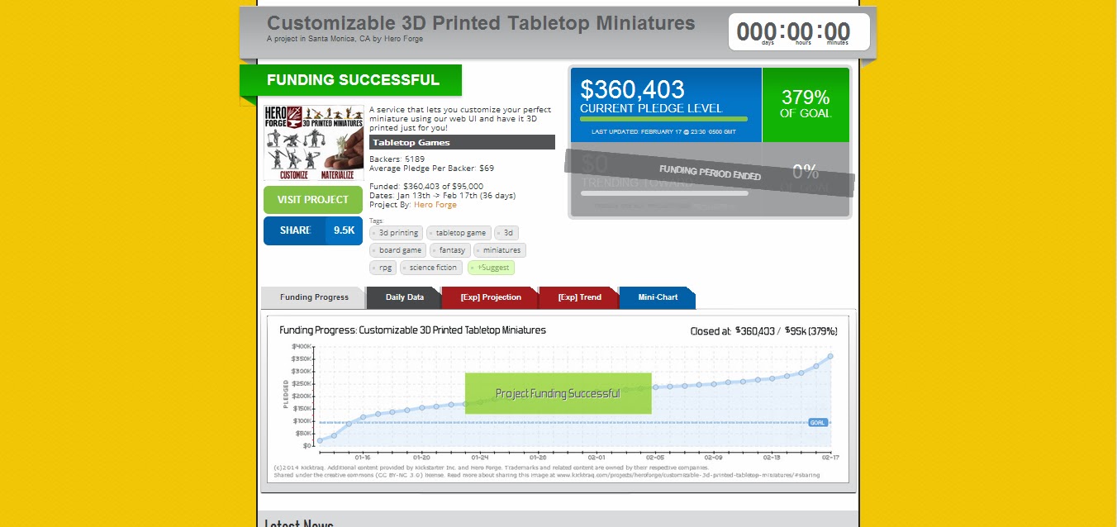Image resolution: width=1117 pixels, height=527 pixels.
Task: Select the 'board game' tag
Action: 398,250
